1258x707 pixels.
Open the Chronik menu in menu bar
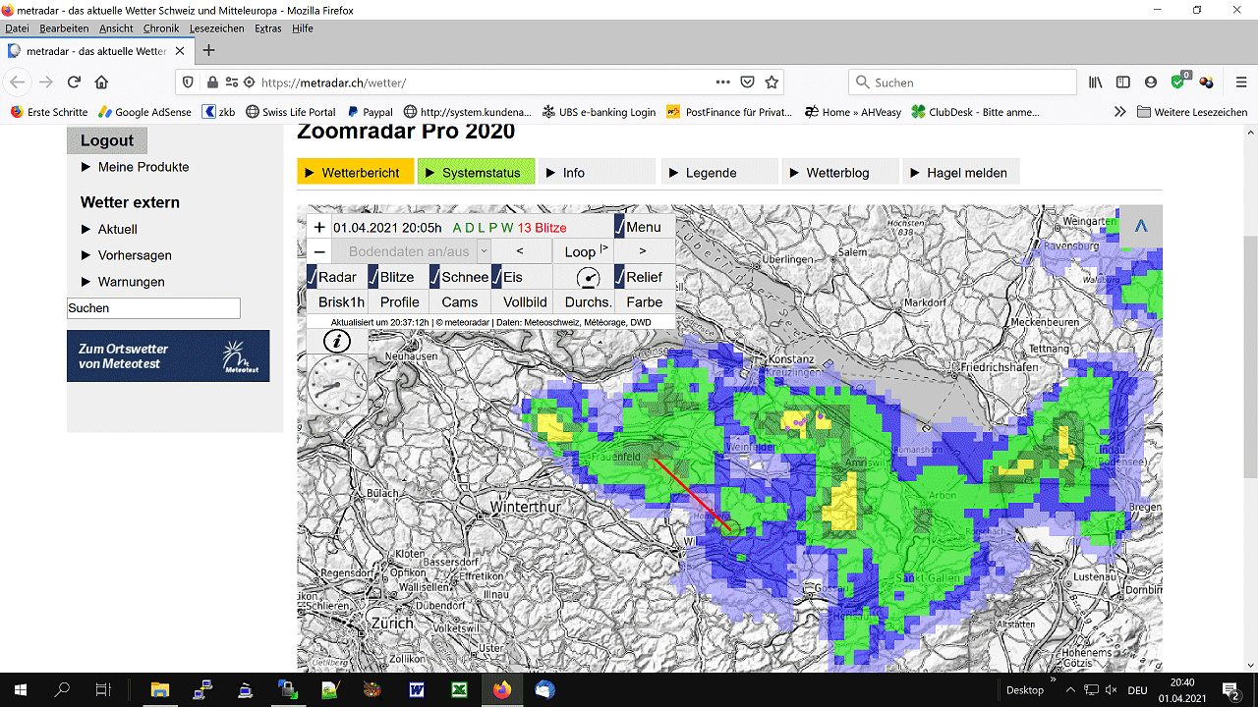click(161, 28)
